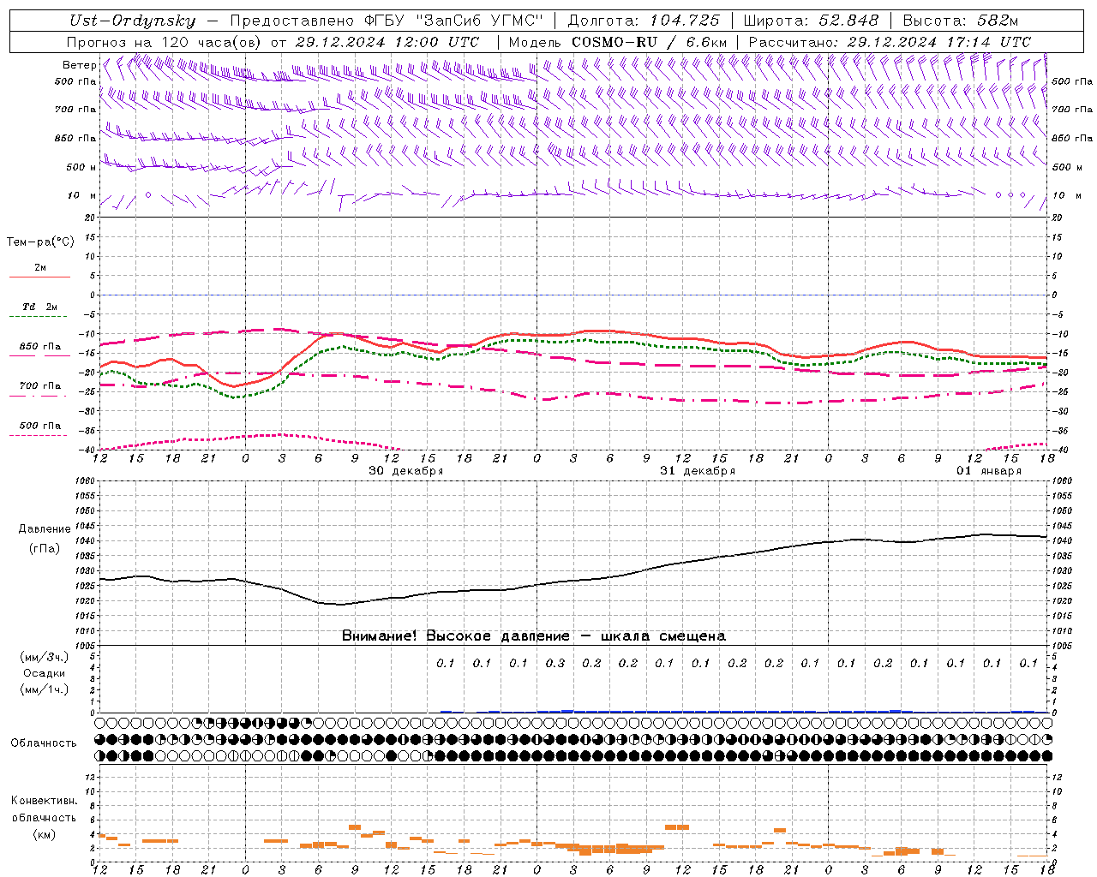Image resolution: width=1097 pixels, height=877 pixels.
Task: Click the forecast start "29.12.2024 12:00 UTC"
Action: click(387, 42)
